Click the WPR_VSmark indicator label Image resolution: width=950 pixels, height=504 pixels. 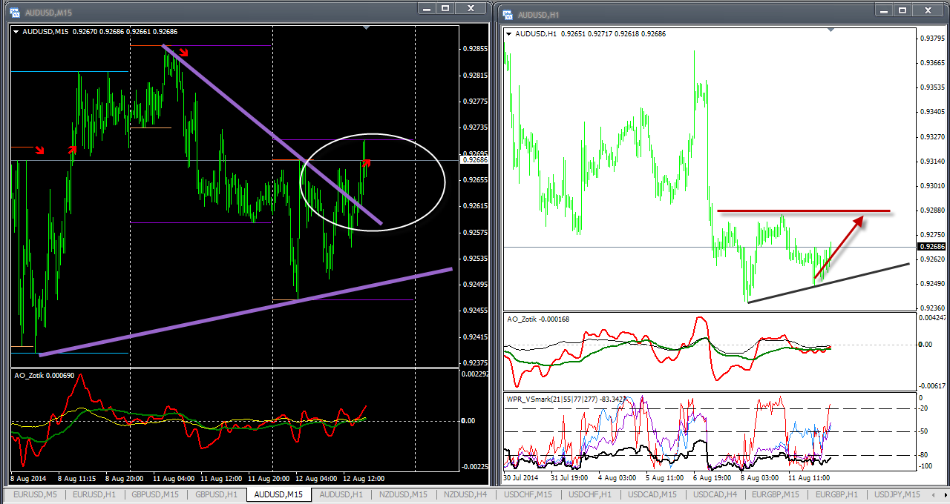568,399
